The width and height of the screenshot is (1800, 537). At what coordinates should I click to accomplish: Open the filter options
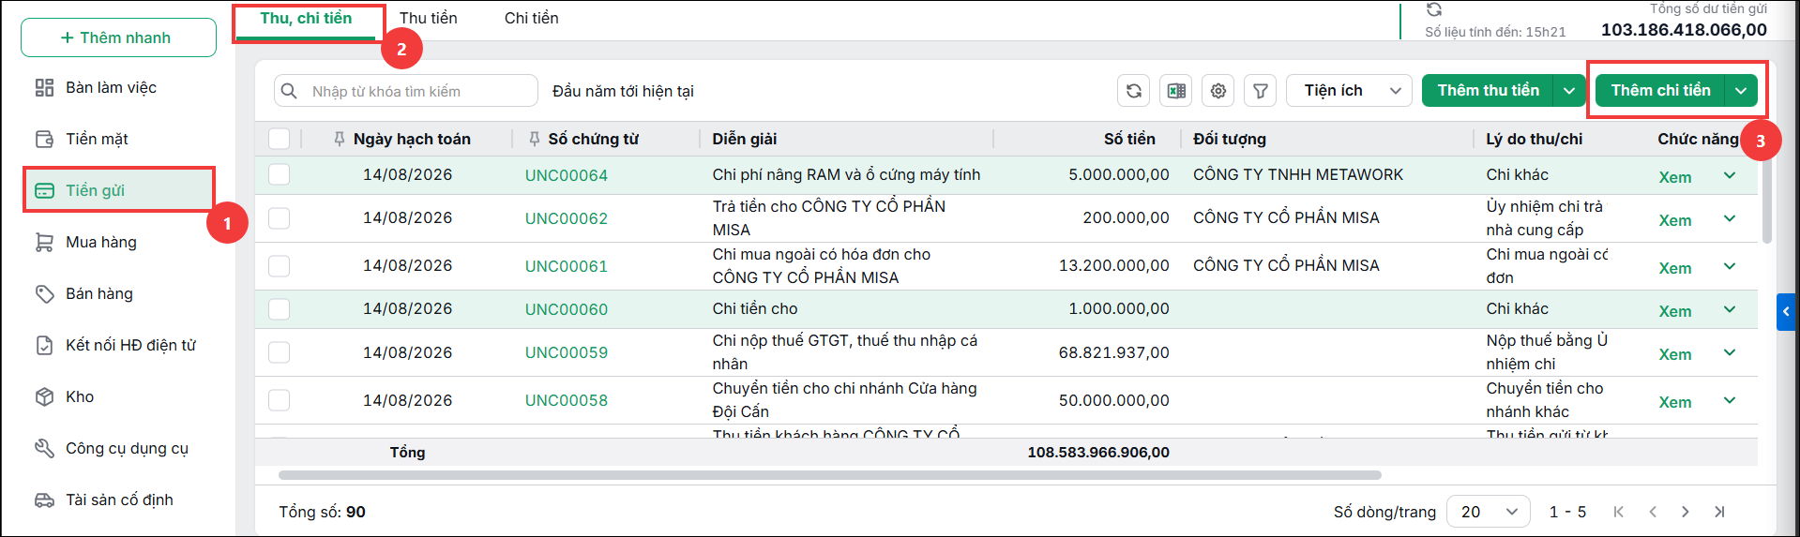coord(1260,91)
